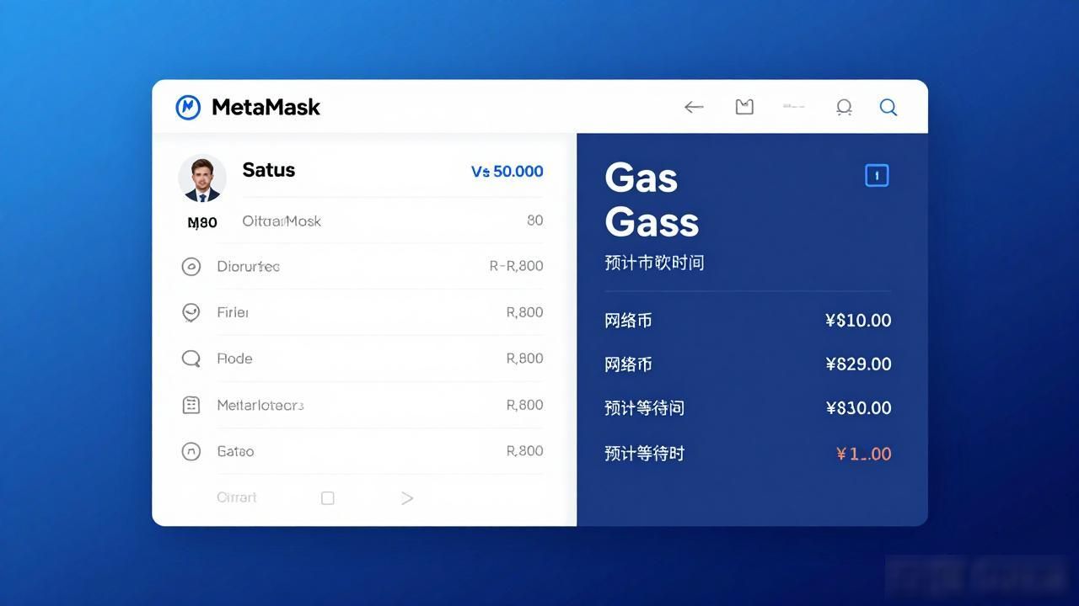Expand with the chevron in Cirrart row

coord(407,498)
